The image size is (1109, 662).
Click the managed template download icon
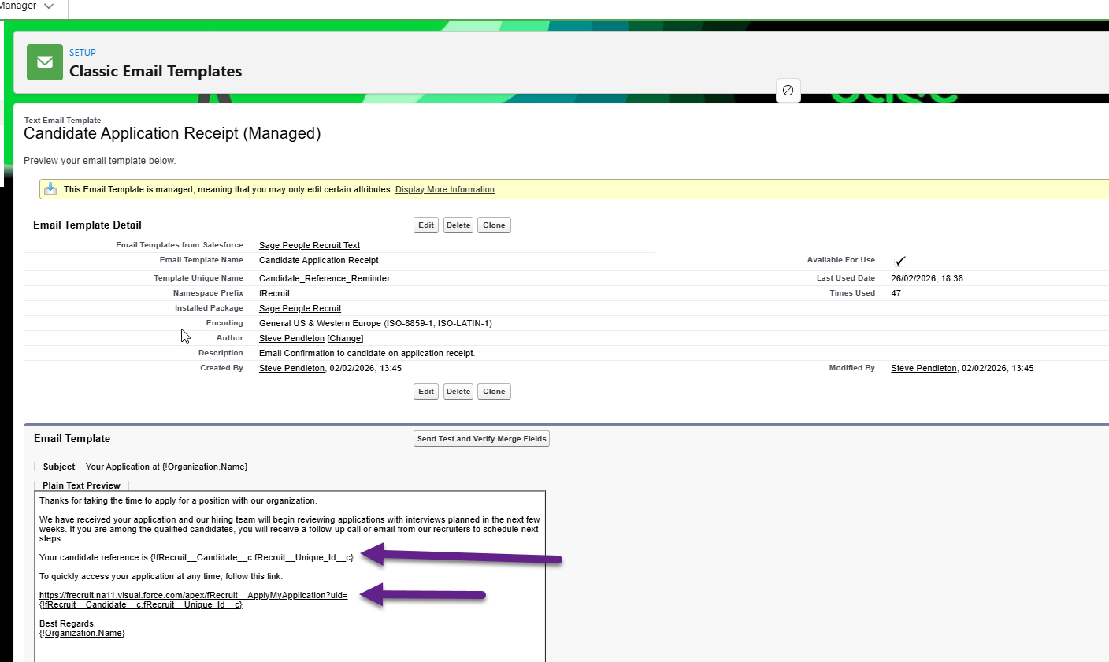pos(50,189)
